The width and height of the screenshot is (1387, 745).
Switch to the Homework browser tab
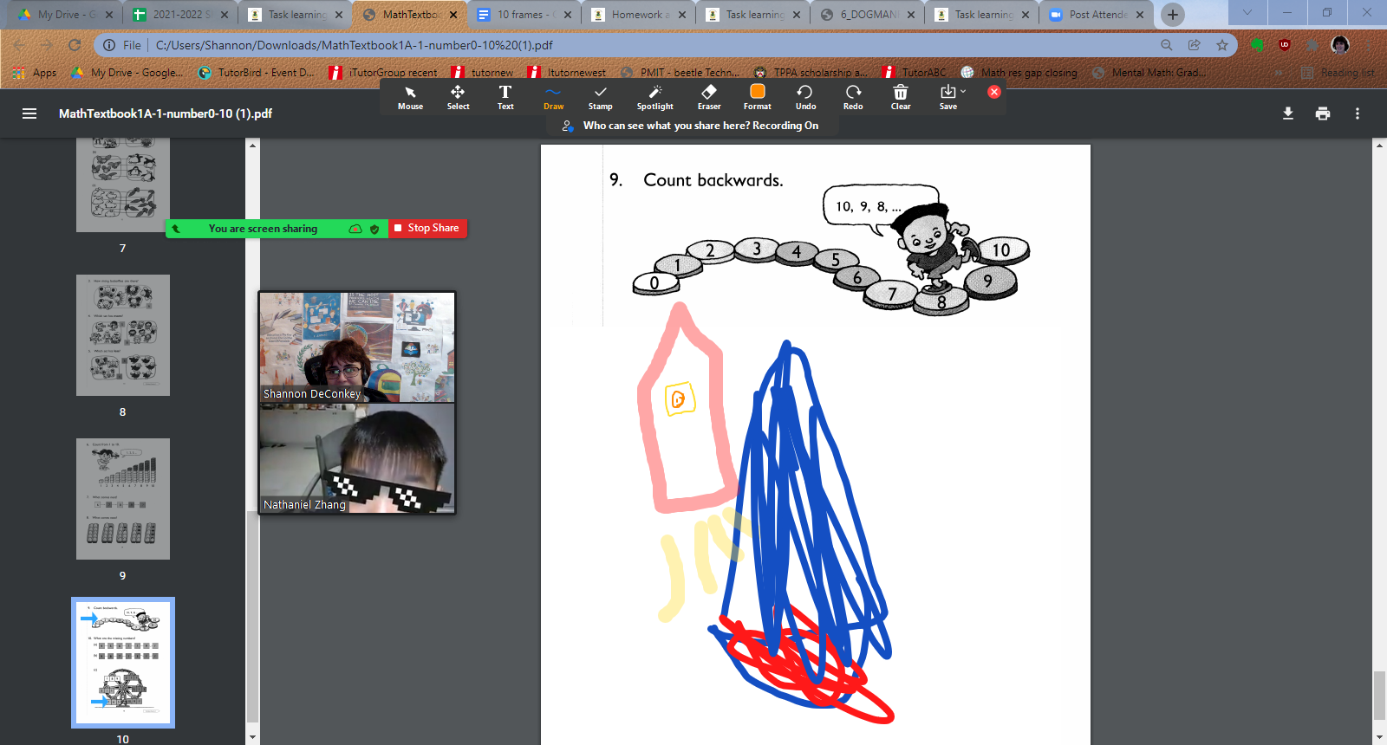click(637, 15)
